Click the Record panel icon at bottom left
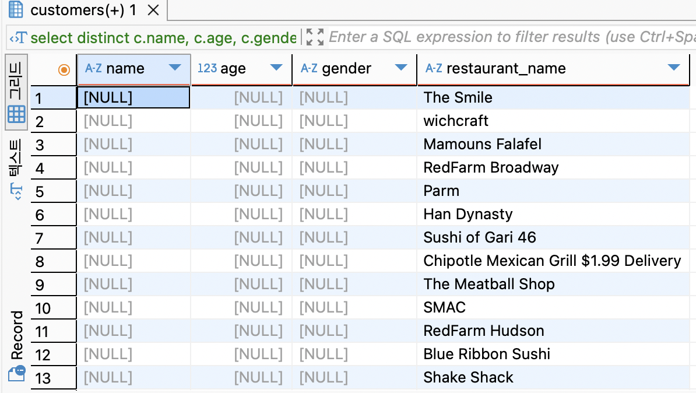This screenshot has height=393, width=696. 17,374
